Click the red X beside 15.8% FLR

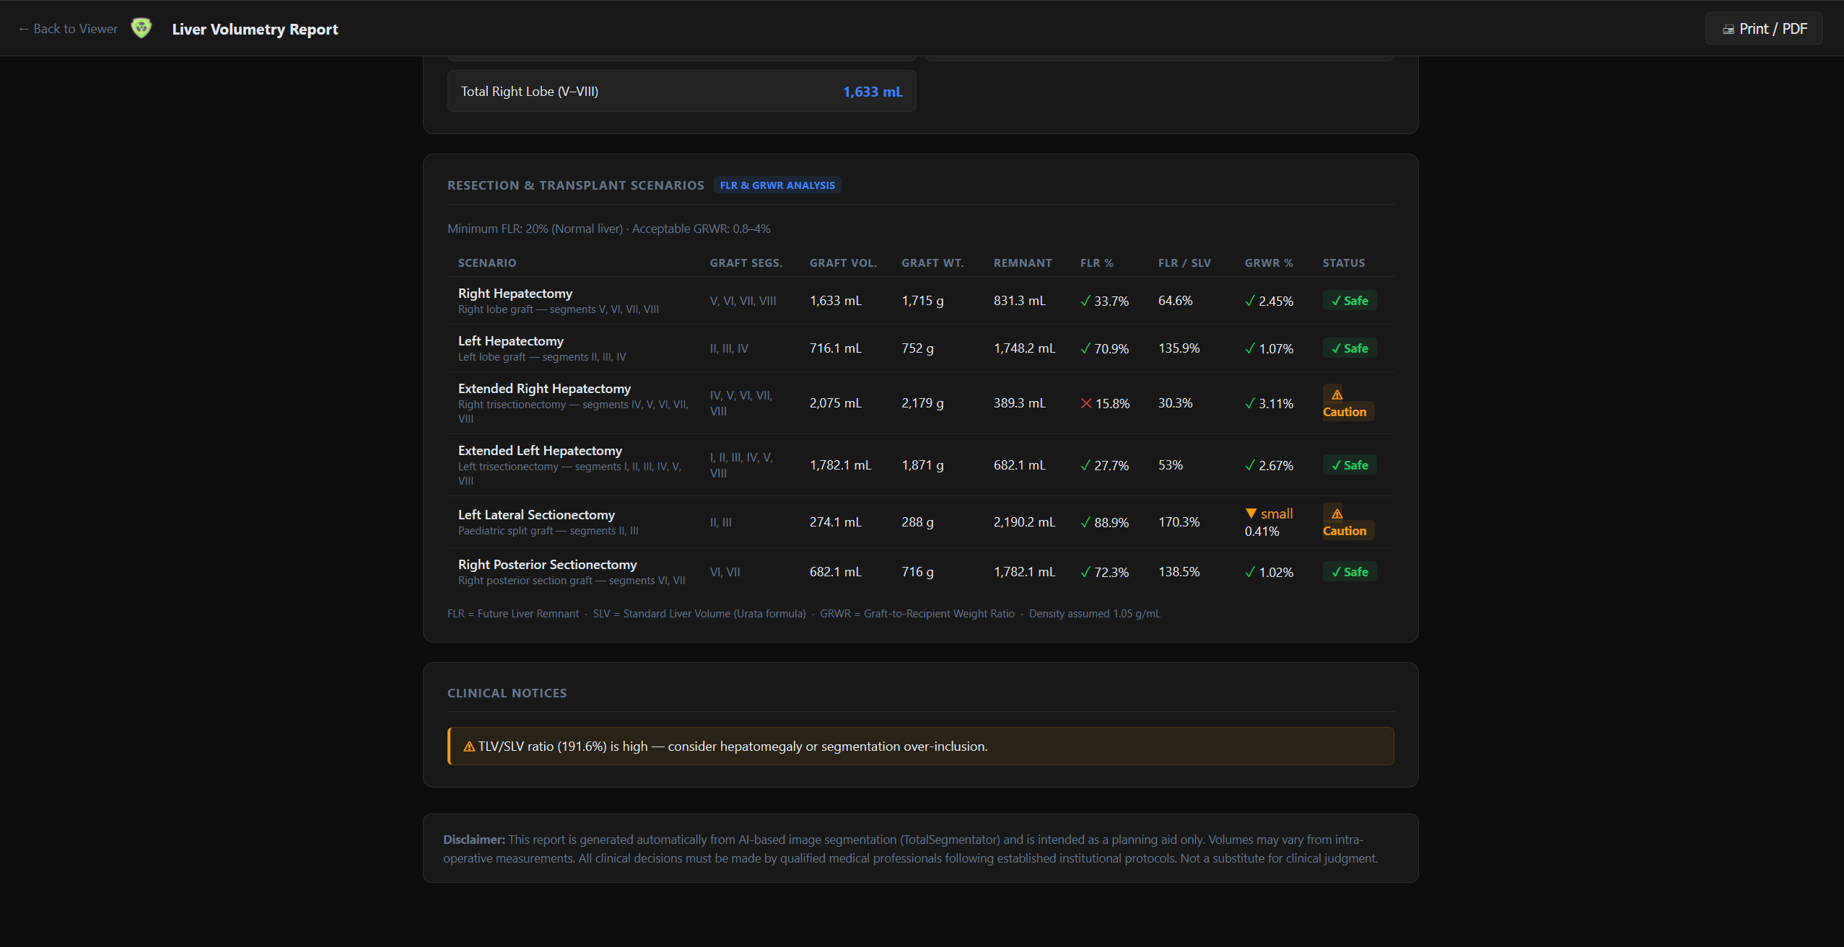tap(1085, 403)
